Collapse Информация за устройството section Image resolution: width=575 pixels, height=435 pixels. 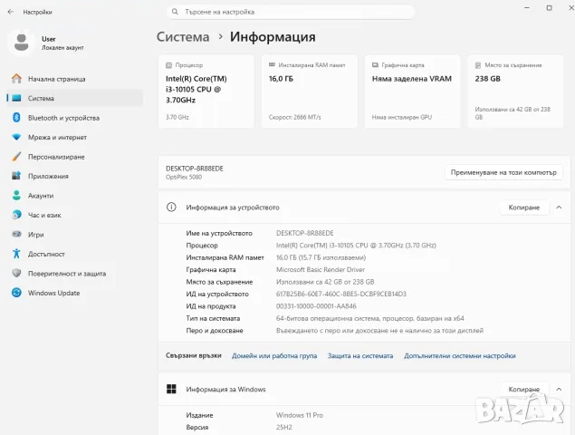pos(559,208)
